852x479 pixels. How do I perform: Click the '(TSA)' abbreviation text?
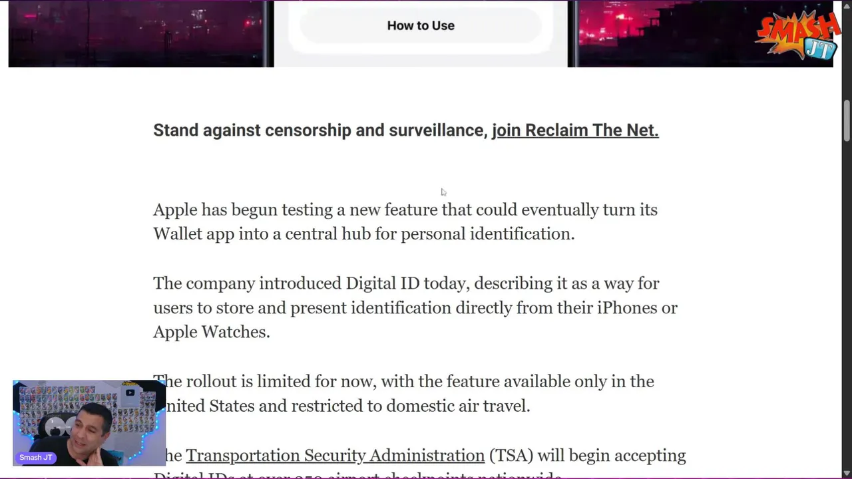tap(511, 455)
